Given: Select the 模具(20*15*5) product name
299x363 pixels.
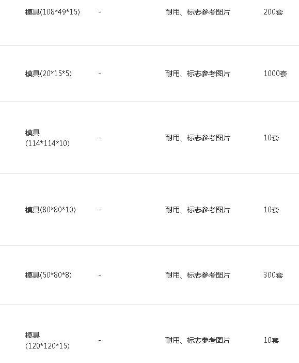Looking at the screenshot, I should click(x=49, y=74).
